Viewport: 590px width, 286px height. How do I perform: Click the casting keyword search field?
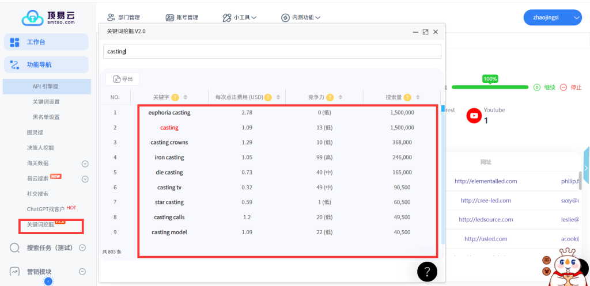[x=272, y=51]
